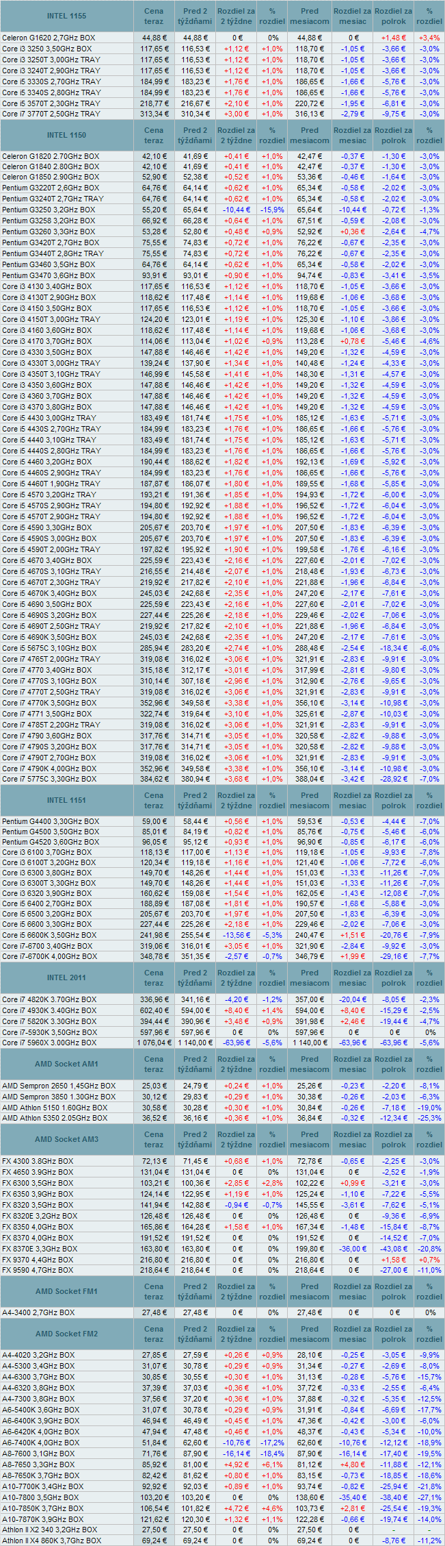Click FX 9590 4,7GHz BOX name
The width and height of the screenshot is (445, 1546).
38,1270
